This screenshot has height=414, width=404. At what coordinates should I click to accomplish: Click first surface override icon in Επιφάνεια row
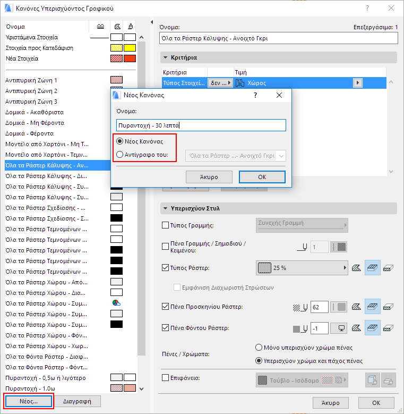372,380
